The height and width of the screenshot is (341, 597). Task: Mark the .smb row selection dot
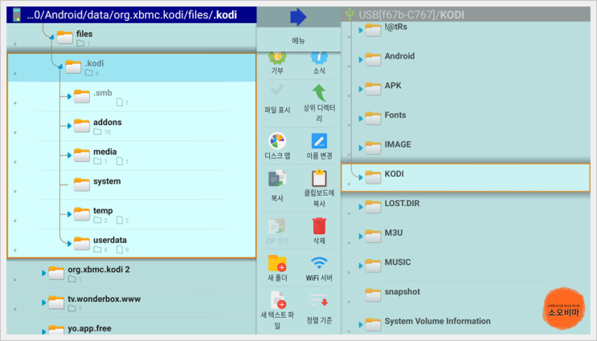(x=15, y=103)
